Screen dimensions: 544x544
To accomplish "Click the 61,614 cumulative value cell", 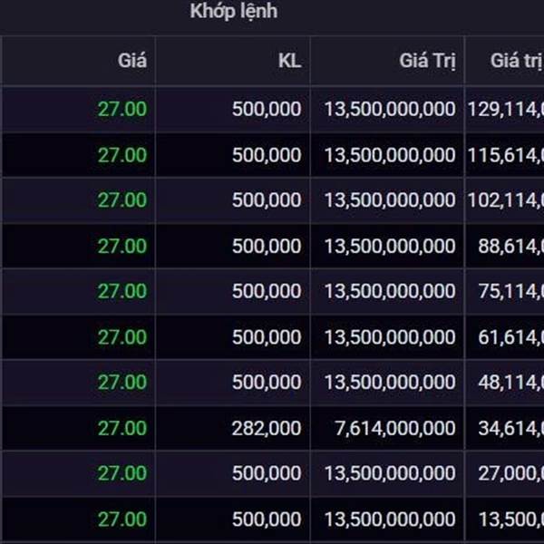I will click(x=510, y=337).
